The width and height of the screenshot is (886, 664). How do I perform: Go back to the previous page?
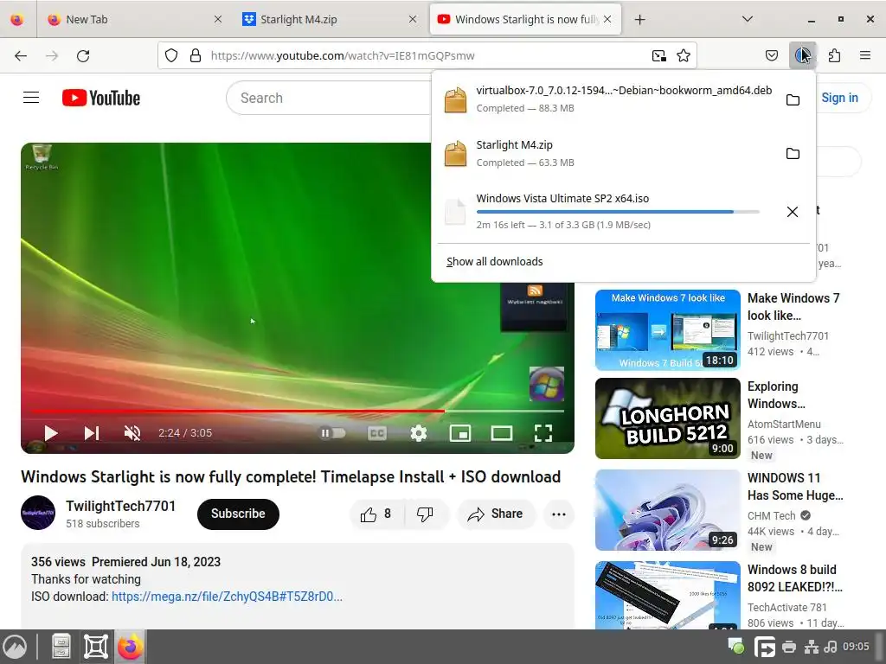point(21,55)
